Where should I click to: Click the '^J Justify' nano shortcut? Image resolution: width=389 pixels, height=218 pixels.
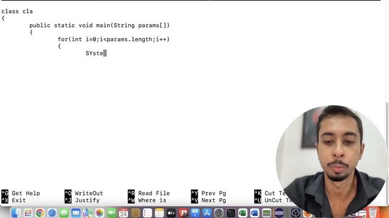[82, 200]
